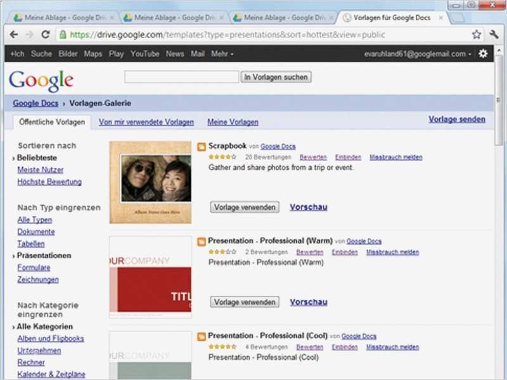Switch to Meine Vorlagen tab
This screenshot has height=380, width=507.
(233, 122)
